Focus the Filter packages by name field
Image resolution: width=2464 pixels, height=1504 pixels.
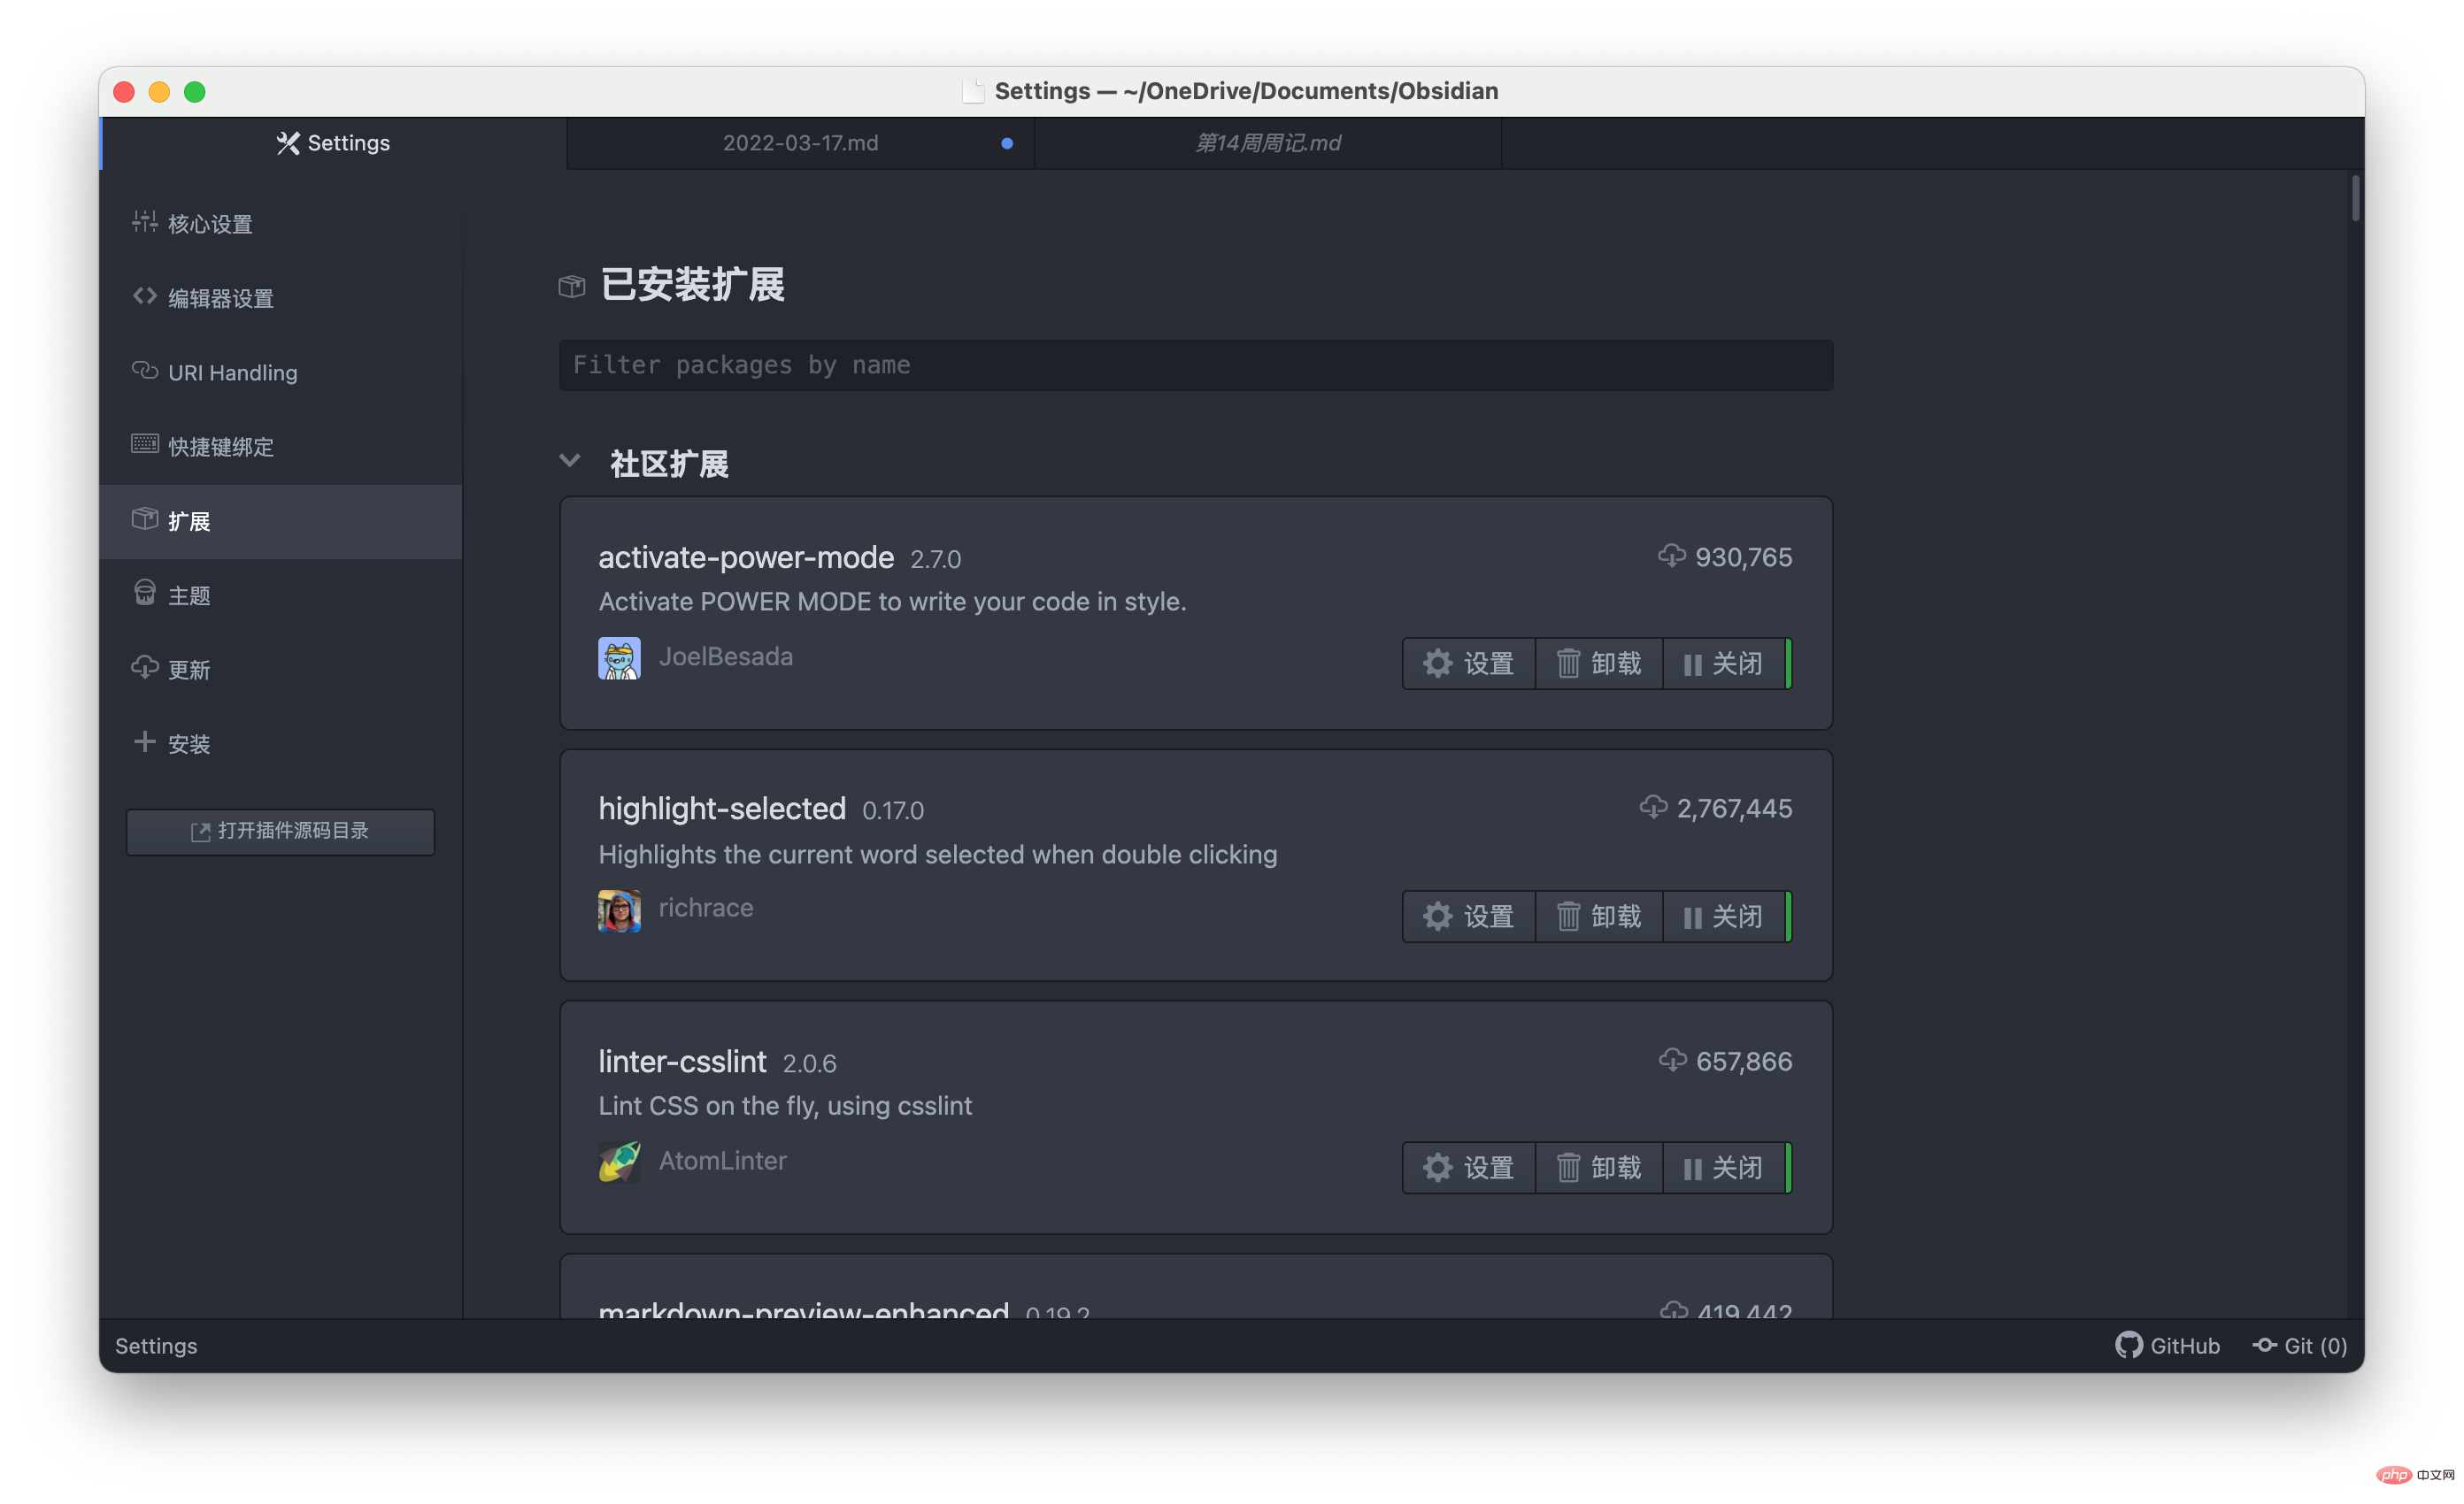[1195, 364]
